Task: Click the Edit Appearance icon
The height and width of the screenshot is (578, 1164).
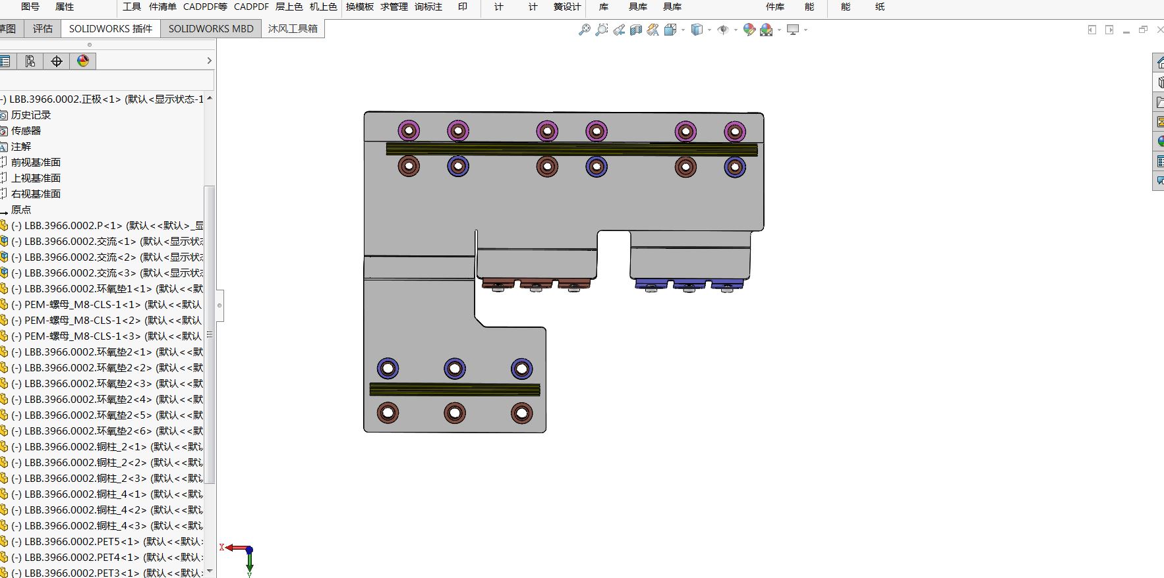Action: pos(749,30)
